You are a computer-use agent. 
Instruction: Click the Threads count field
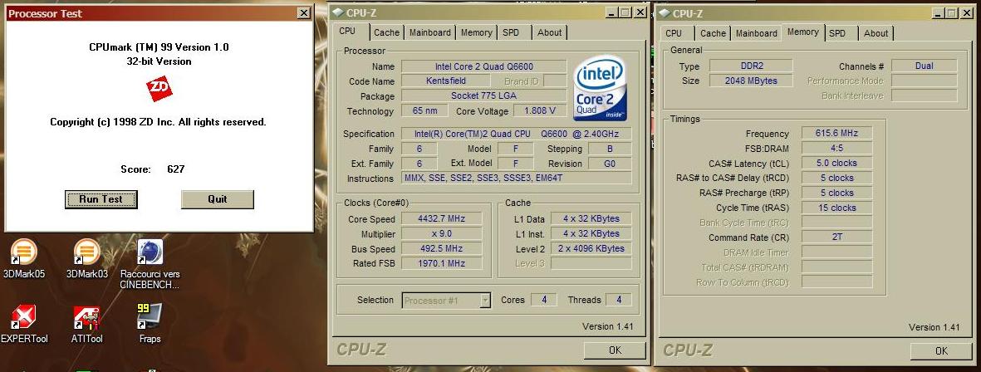click(618, 300)
